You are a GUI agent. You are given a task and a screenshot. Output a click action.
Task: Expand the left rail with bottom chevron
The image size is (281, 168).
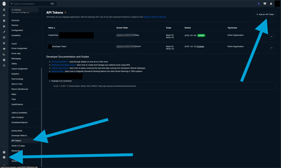coord(4,165)
